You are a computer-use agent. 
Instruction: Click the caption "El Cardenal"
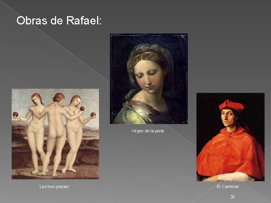228,186
